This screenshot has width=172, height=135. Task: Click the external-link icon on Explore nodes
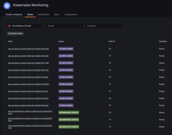pyautogui.click(x=9, y=34)
